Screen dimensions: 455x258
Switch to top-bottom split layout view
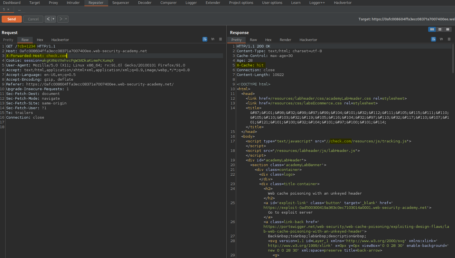440,29
